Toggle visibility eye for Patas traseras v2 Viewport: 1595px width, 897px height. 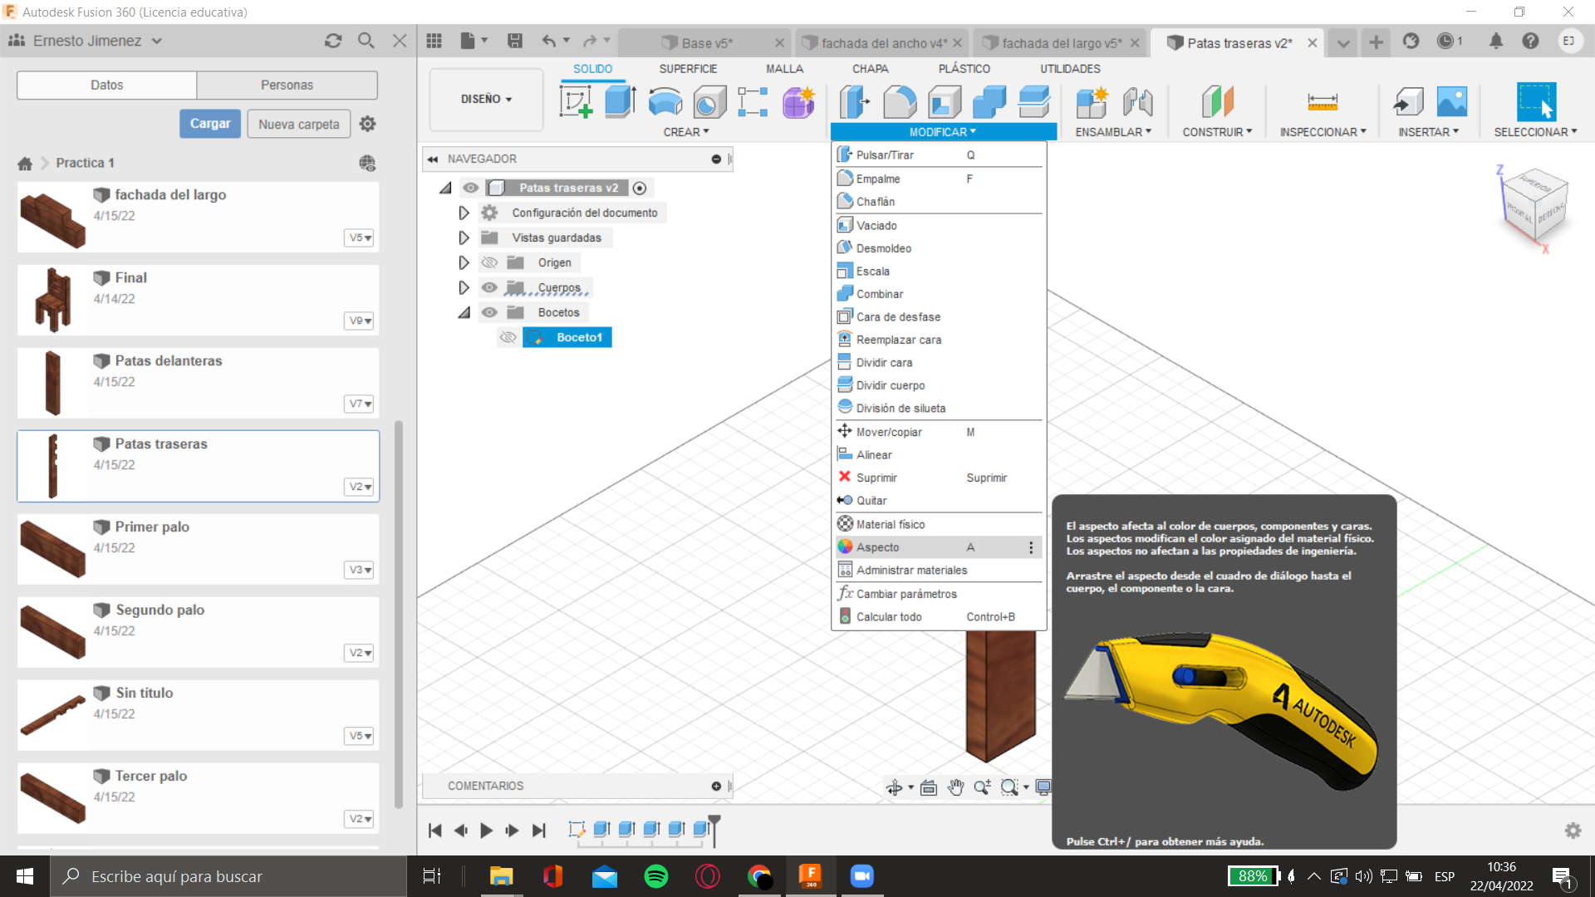click(471, 188)
